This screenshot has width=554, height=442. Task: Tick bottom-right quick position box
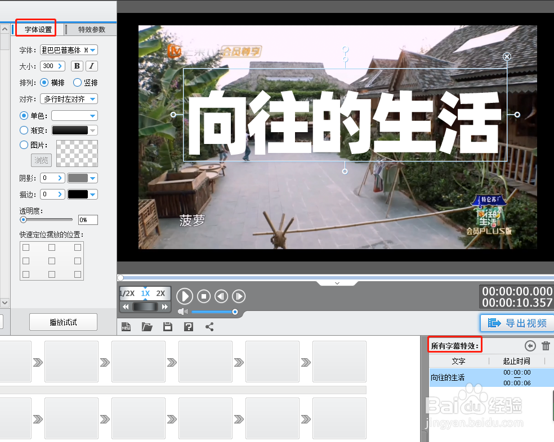click(78, 274)
